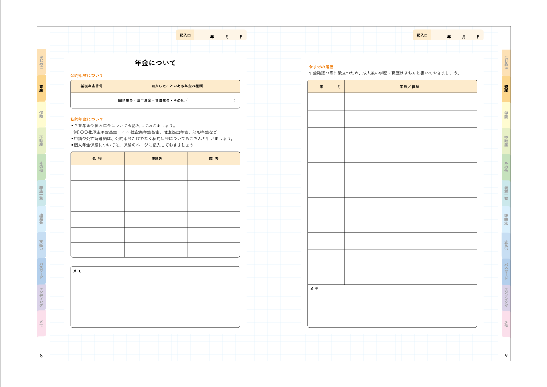Click the first empty cell under 連絡先 column
The image size is (547, 387).
pos(156,172)
